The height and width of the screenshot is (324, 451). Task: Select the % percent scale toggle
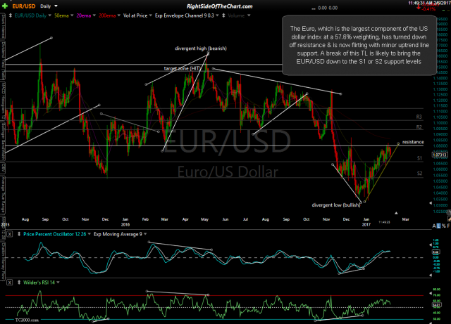(443, 226)
